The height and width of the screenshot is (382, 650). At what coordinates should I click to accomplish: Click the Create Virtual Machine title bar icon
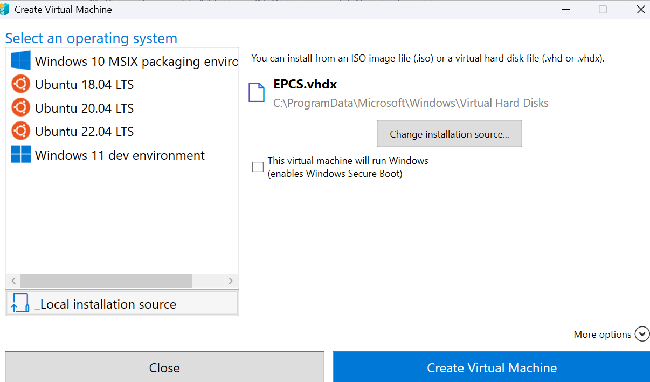click(x=5, y=9)
